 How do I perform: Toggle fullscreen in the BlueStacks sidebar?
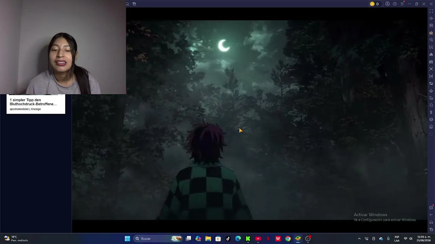(431, 11)
